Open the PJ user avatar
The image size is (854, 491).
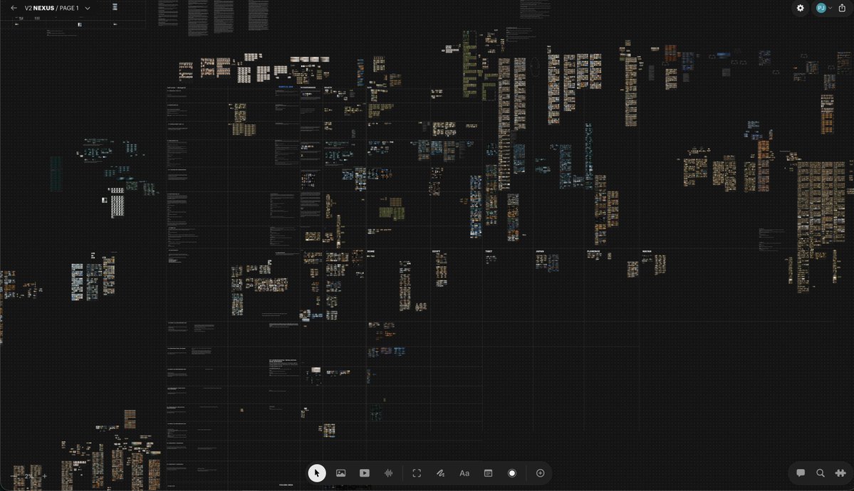click(x=821, y=8)
